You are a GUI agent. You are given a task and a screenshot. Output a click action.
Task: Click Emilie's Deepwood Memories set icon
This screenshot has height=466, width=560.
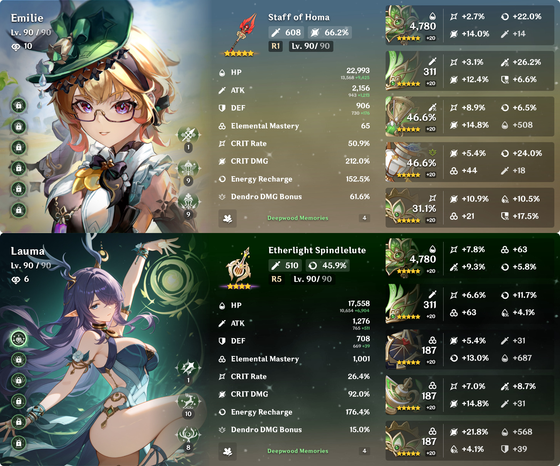(x=228, y=218)
